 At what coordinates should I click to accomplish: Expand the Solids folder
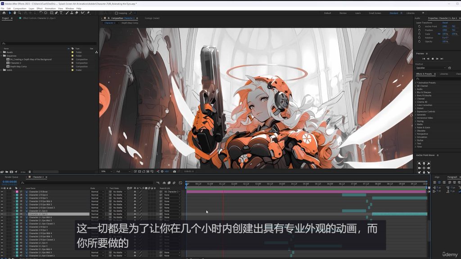pos(1,70)
